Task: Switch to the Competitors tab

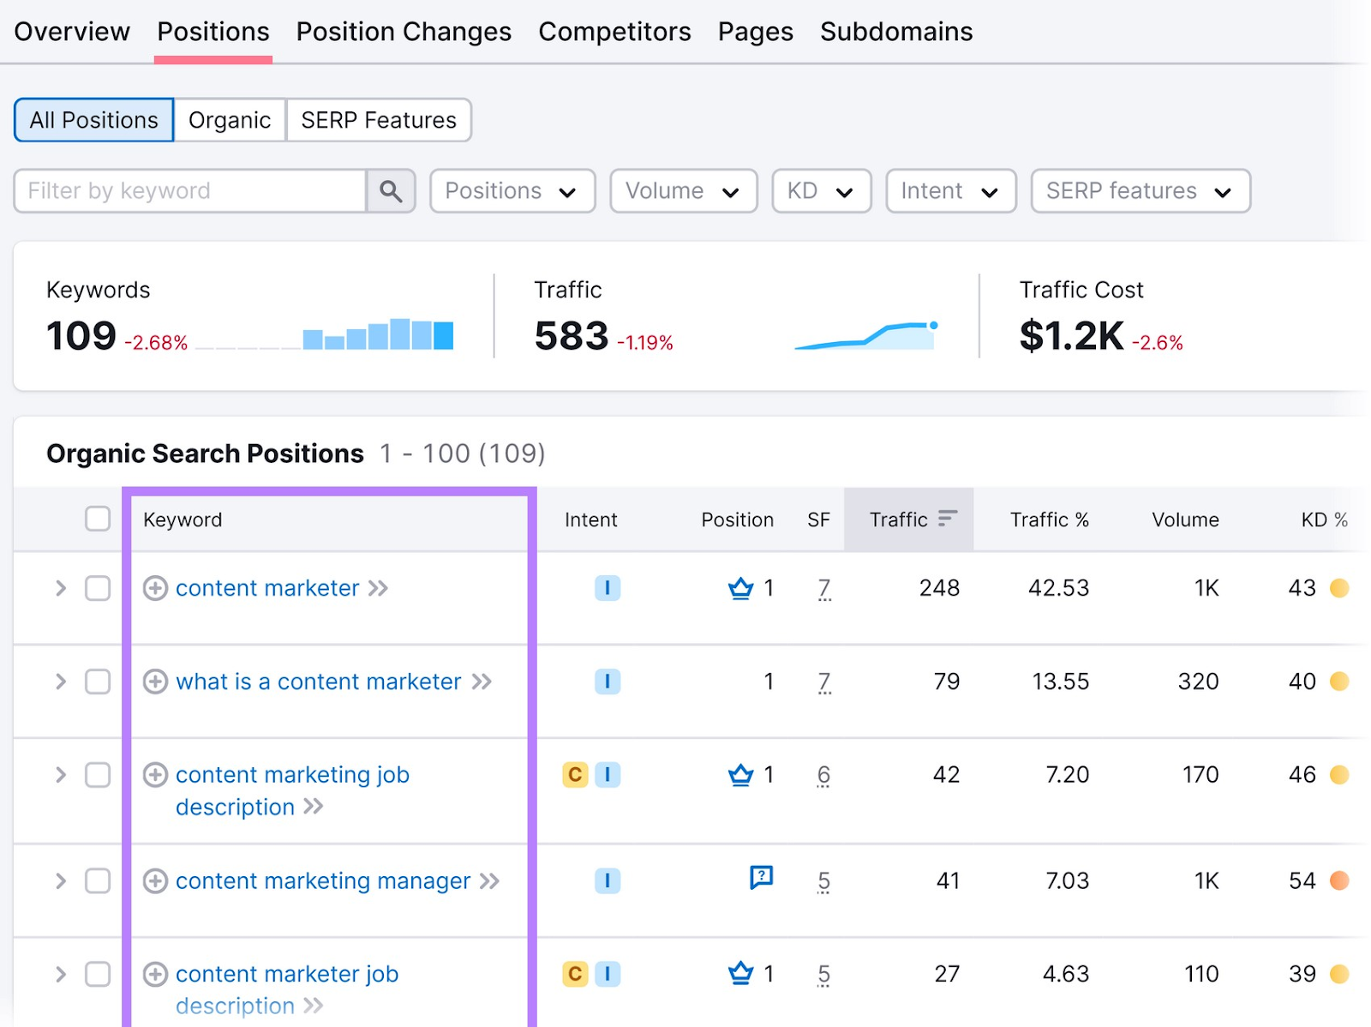Action: (x=614, y=31)
